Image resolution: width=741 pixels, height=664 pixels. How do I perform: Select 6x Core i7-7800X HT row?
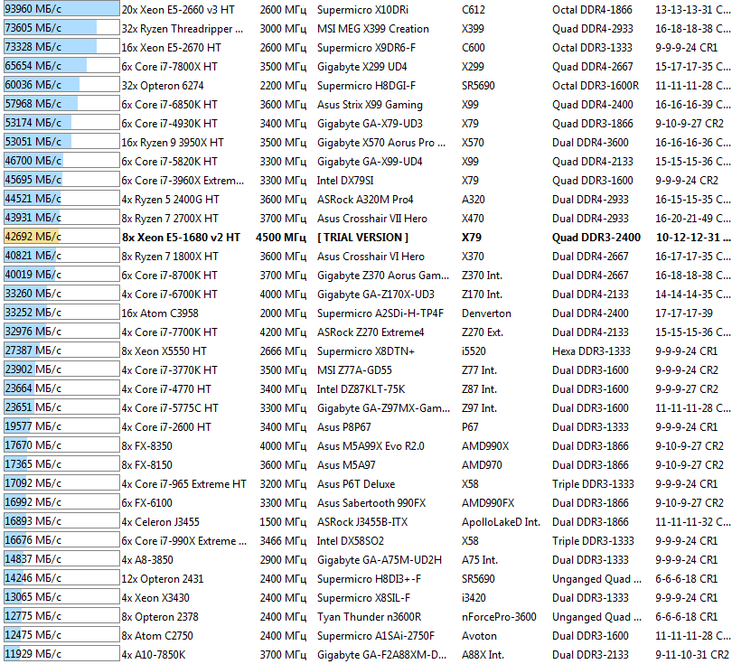[169, 66]
